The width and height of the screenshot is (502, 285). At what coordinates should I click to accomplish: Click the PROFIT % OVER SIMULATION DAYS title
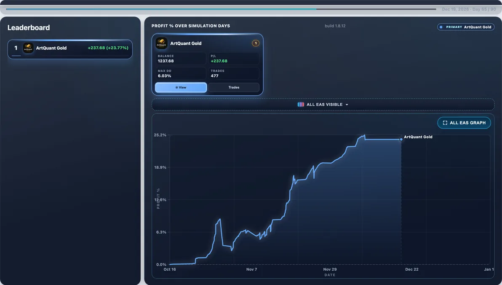191,26
